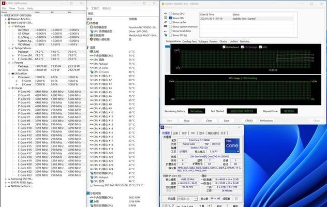The width and height of the screenshot is (327, 207).
Task: Click the Intel Core i9 logo in CPU-Z
Action: [232, 145]
